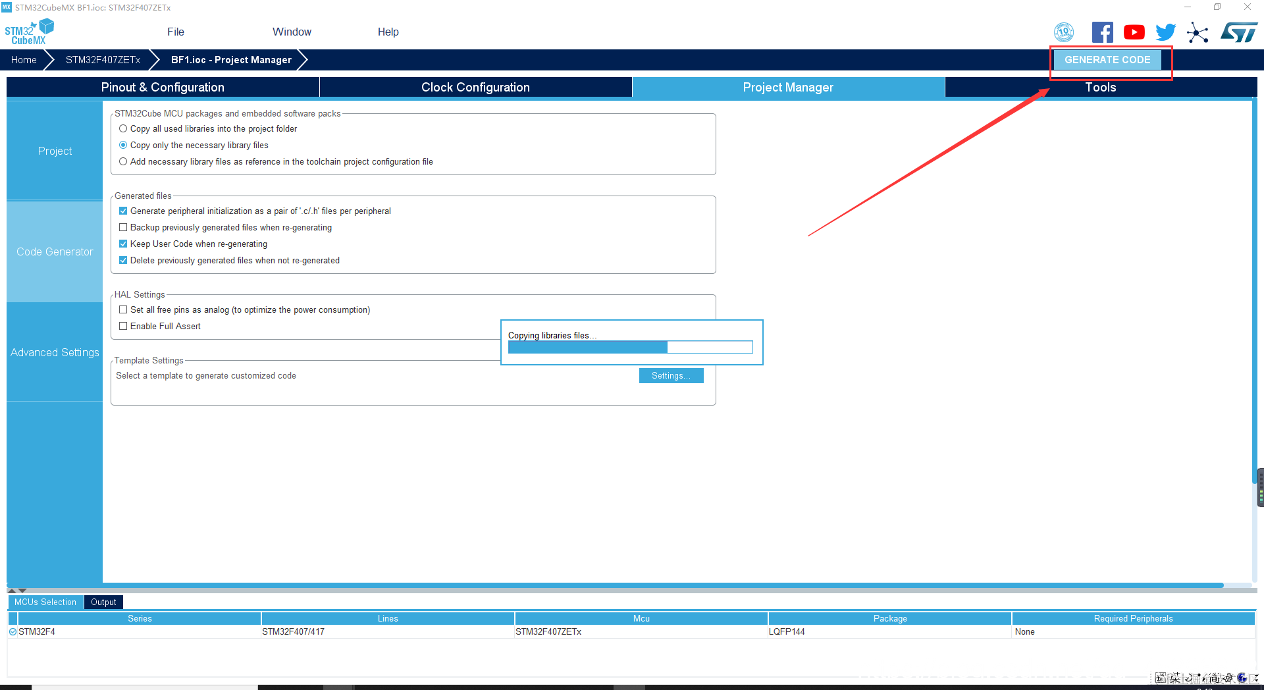This screenshot has width=1264, height=690.
Task: Select Add necessary library files as reference
Action: pyautogui.click(x=123, y=161)
